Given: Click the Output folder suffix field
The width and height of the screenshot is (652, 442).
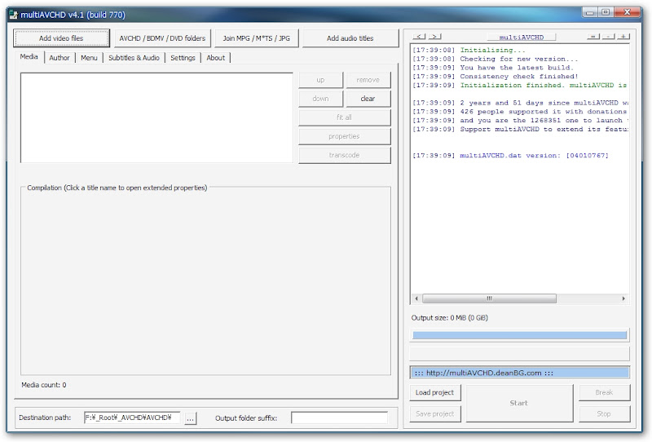Looking at the screenshot, I should pyautogui.click(x=339, y=418).
